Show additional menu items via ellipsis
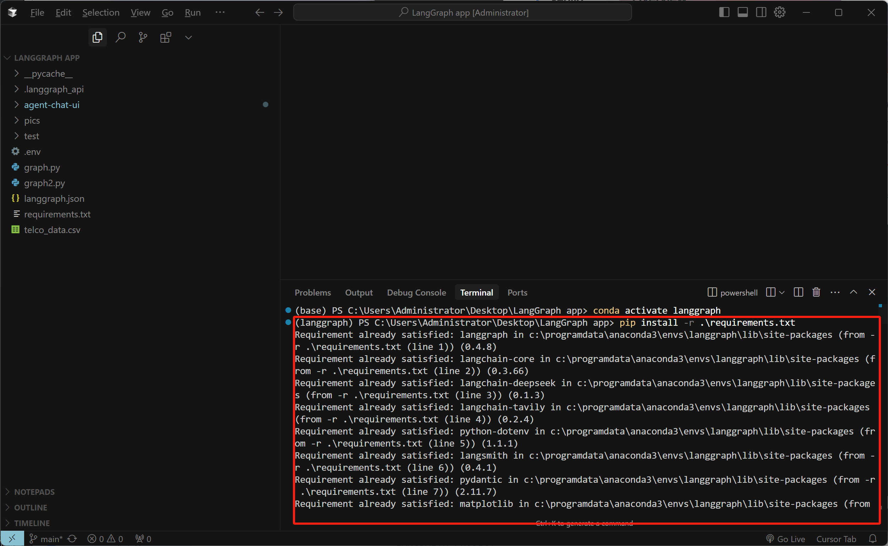Viewport: 888px width, 546px height. click(220, 12)
